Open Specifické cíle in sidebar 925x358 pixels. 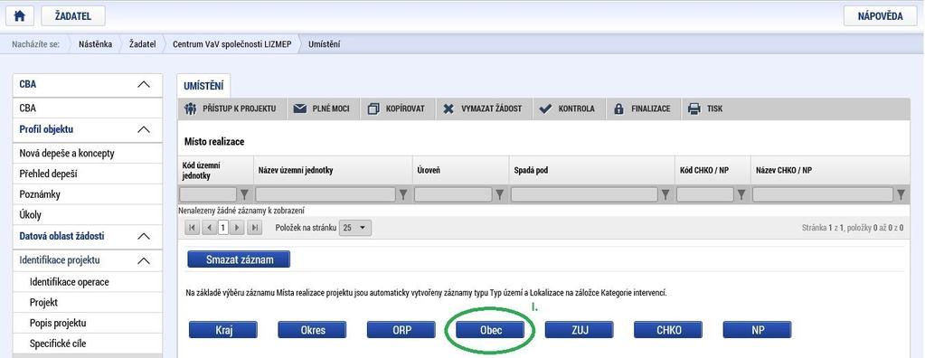(87, 344)
